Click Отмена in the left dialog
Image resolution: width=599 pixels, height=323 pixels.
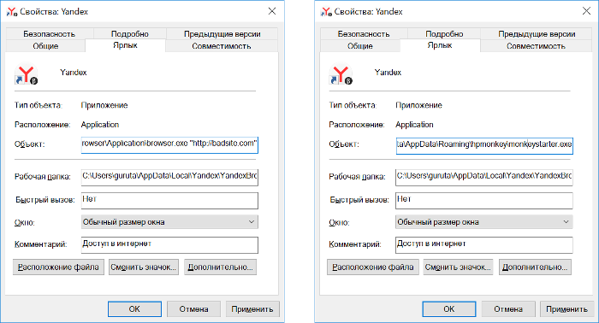pos(193,308)
